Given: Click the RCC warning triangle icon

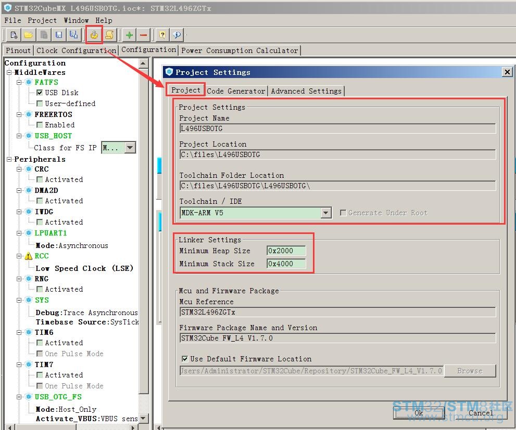Looking at the screenshot, I should [29, 256].
